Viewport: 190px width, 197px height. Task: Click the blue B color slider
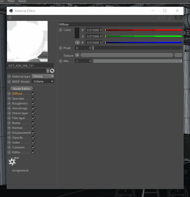[x=143, y=43]
